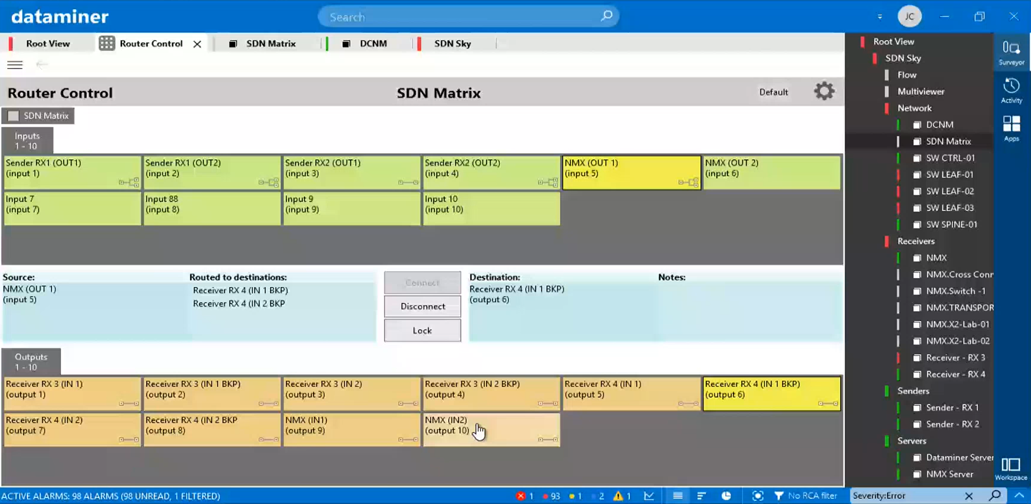
Task: Select Receiver RX 3 (IN 1) output tile
Action: (72, 393)
